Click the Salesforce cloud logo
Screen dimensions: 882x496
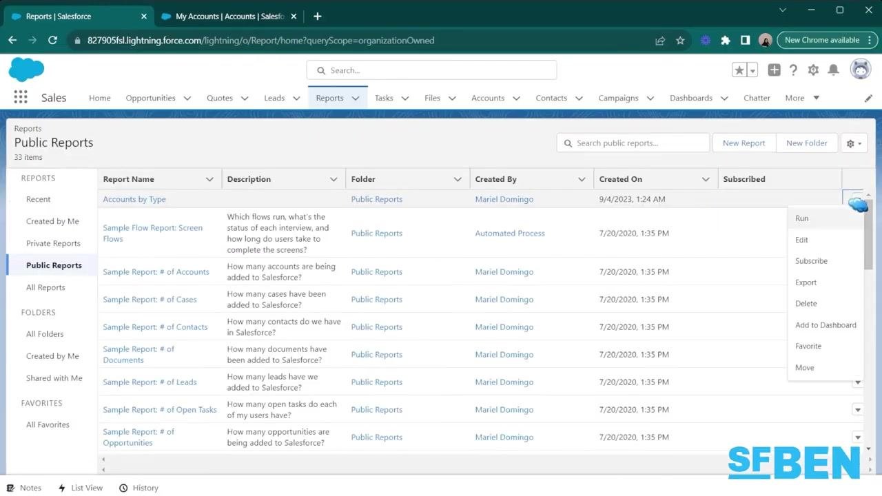[x=26, y=70]
